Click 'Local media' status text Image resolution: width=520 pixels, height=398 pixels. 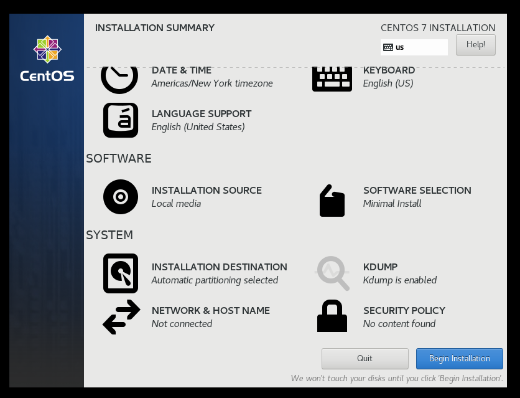[176, 204]
